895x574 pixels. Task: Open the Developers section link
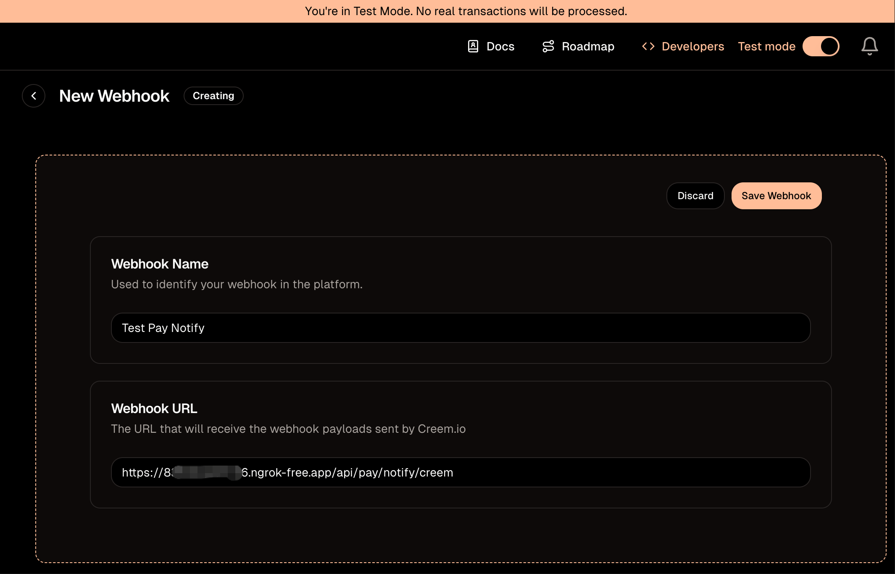tap(692, 46)
